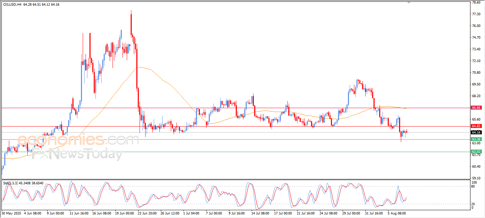Click the 14 Jul 08:00 time label
The image size is (485, 218).
pos(260,213)
